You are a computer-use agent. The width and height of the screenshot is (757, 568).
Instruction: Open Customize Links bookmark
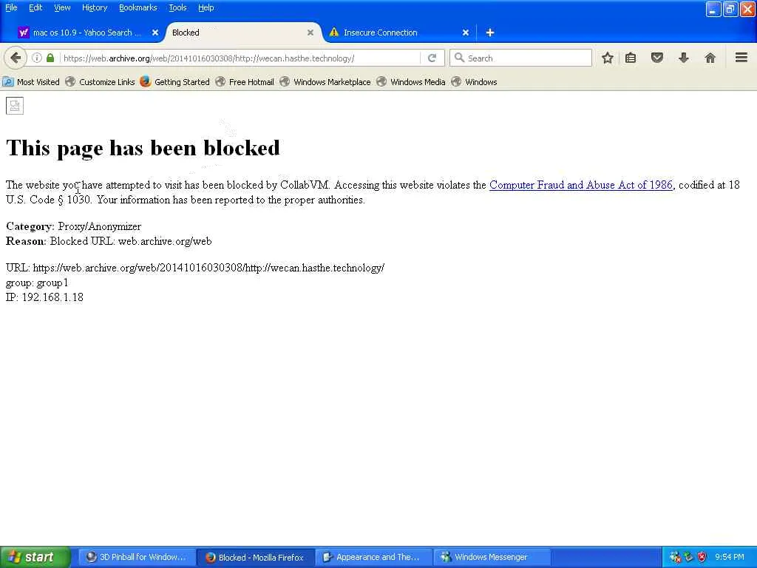101,82
